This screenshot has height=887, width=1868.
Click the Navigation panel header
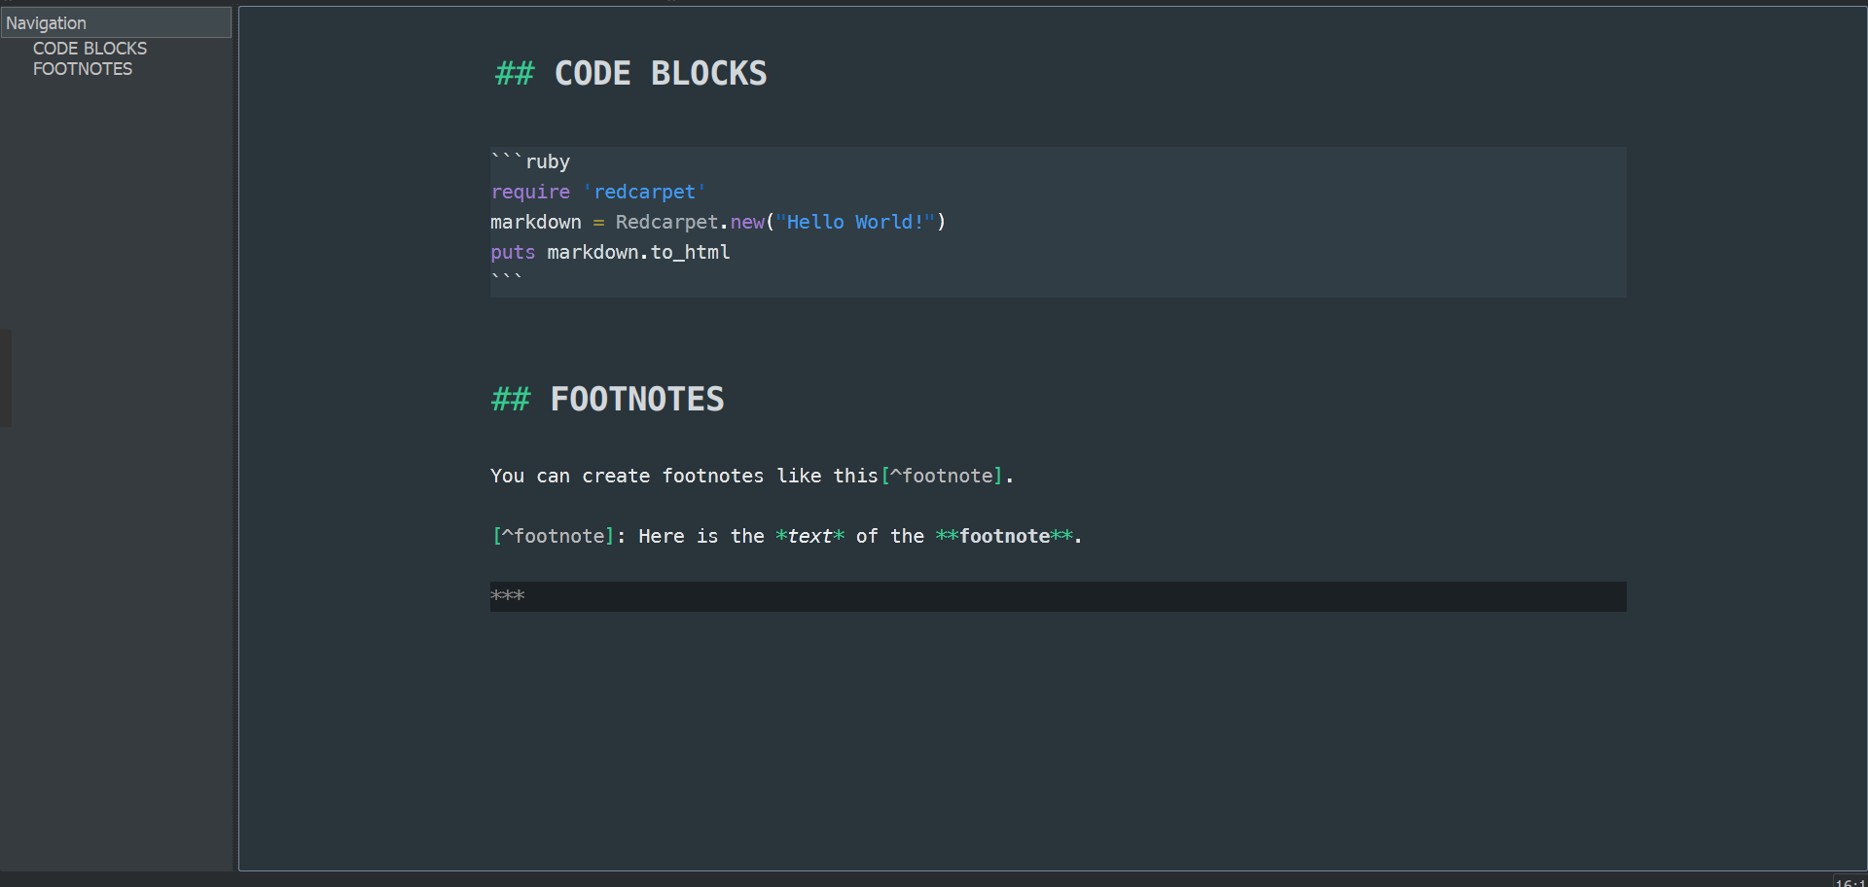click(x=116, y=22)
